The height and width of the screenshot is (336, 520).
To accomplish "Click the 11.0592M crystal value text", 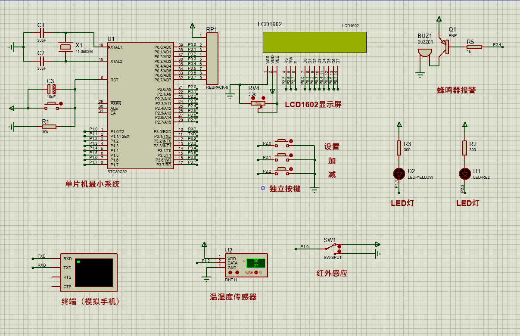I will pyautogui.click(x=84, y=51).
